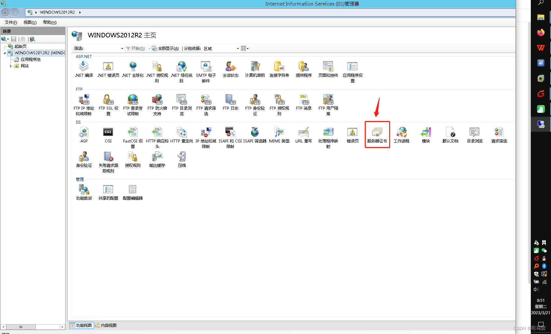Open the 压缩 icon

point(182,159)
